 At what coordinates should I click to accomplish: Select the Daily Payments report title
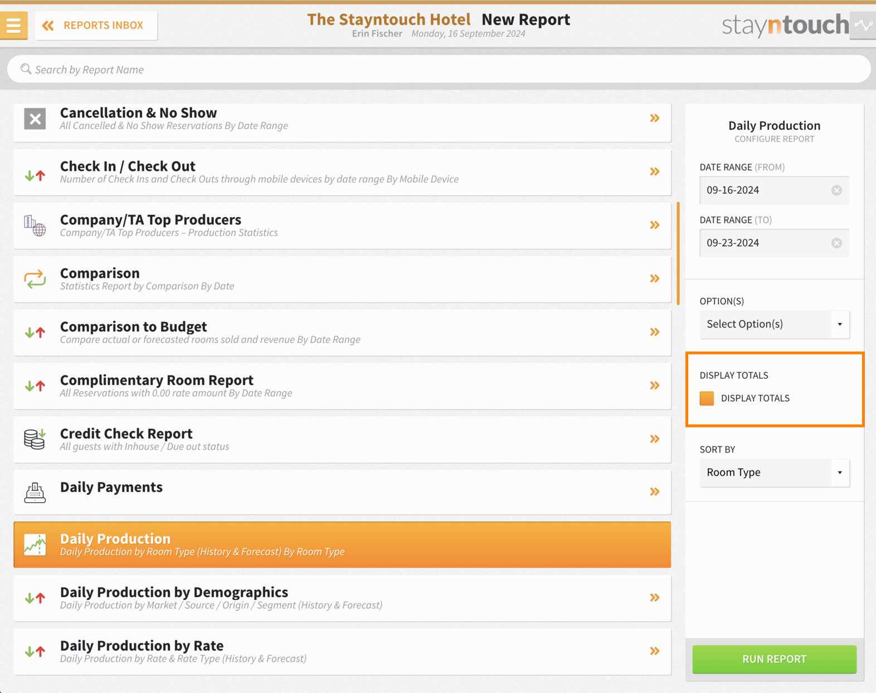point(111,487)
